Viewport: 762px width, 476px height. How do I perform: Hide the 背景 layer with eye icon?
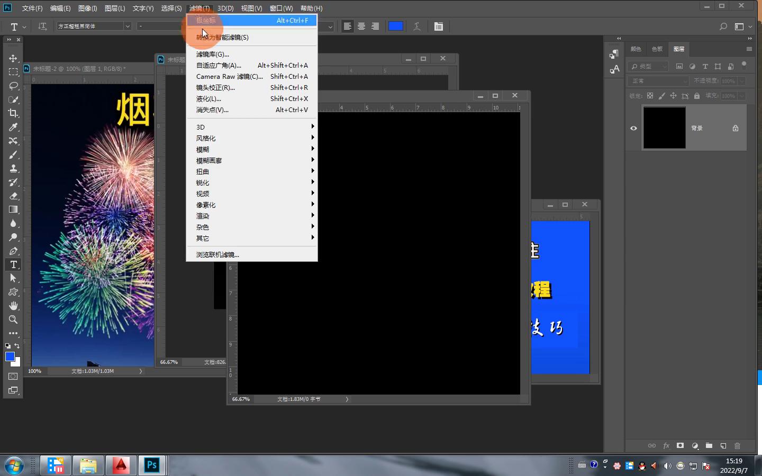click(x=633, y=128)
